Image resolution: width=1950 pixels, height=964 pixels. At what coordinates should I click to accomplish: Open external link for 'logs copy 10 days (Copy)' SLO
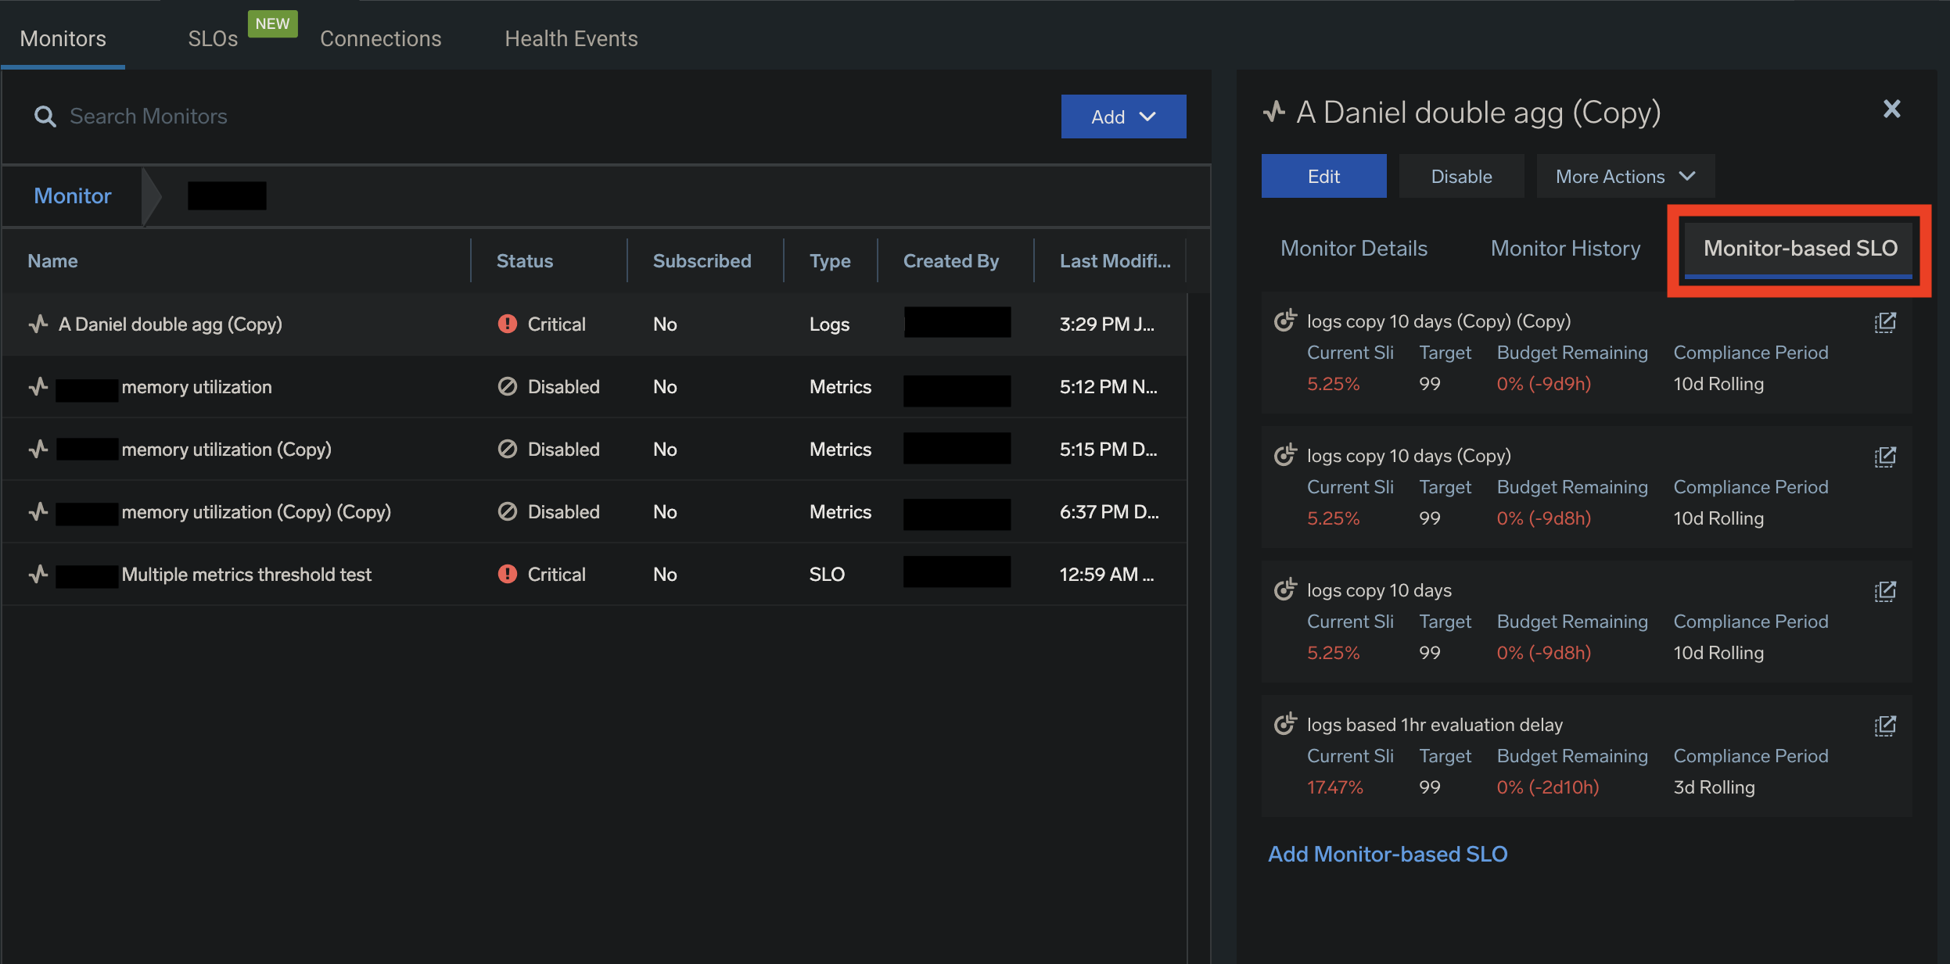[x=1884, y=457]
